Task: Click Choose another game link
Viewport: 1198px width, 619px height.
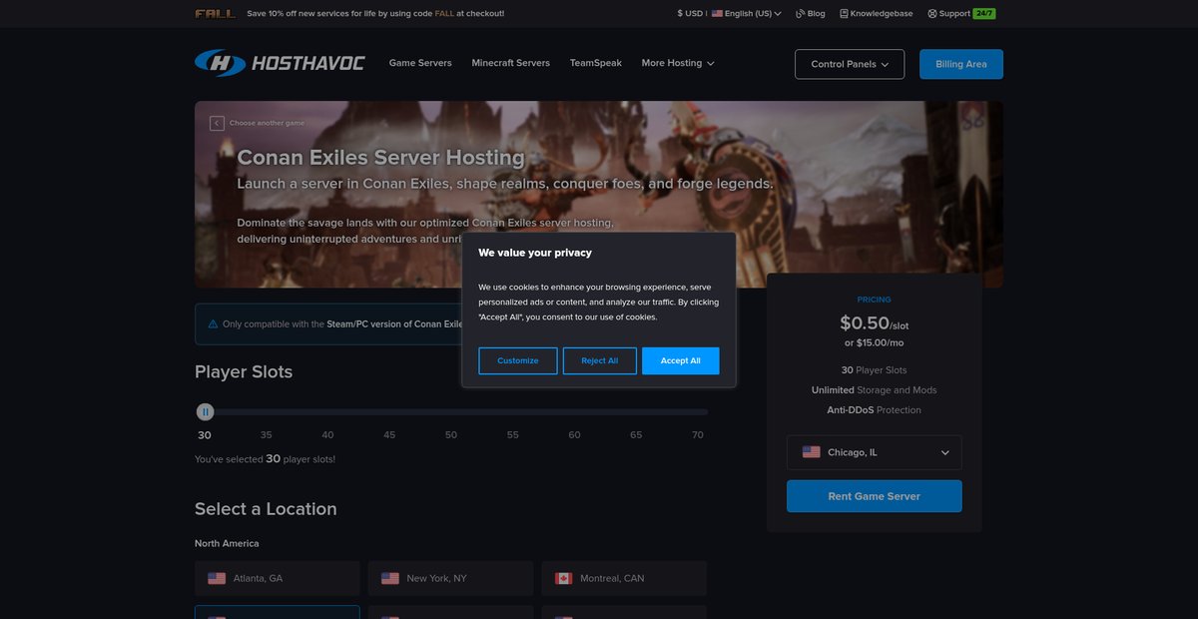Action: (x=267, y=123)
